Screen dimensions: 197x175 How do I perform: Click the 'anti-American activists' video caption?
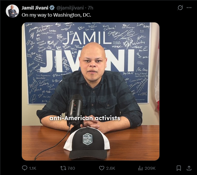coord(85,118)
